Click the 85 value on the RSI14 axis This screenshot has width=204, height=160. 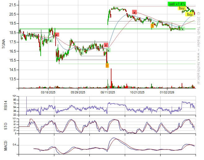point(15,100)
